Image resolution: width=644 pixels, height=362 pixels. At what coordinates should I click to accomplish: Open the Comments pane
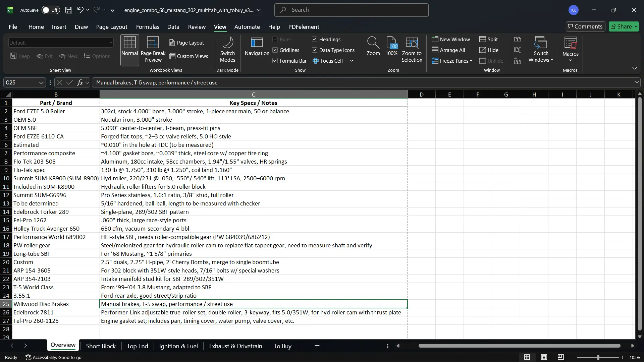(585, 26)
